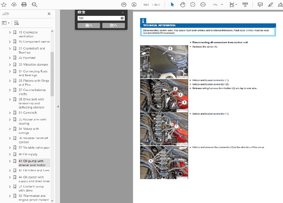Collapse the side panel with arrow handle
Image resolution: width=283 pixels, height=203 pixels.
58,107
